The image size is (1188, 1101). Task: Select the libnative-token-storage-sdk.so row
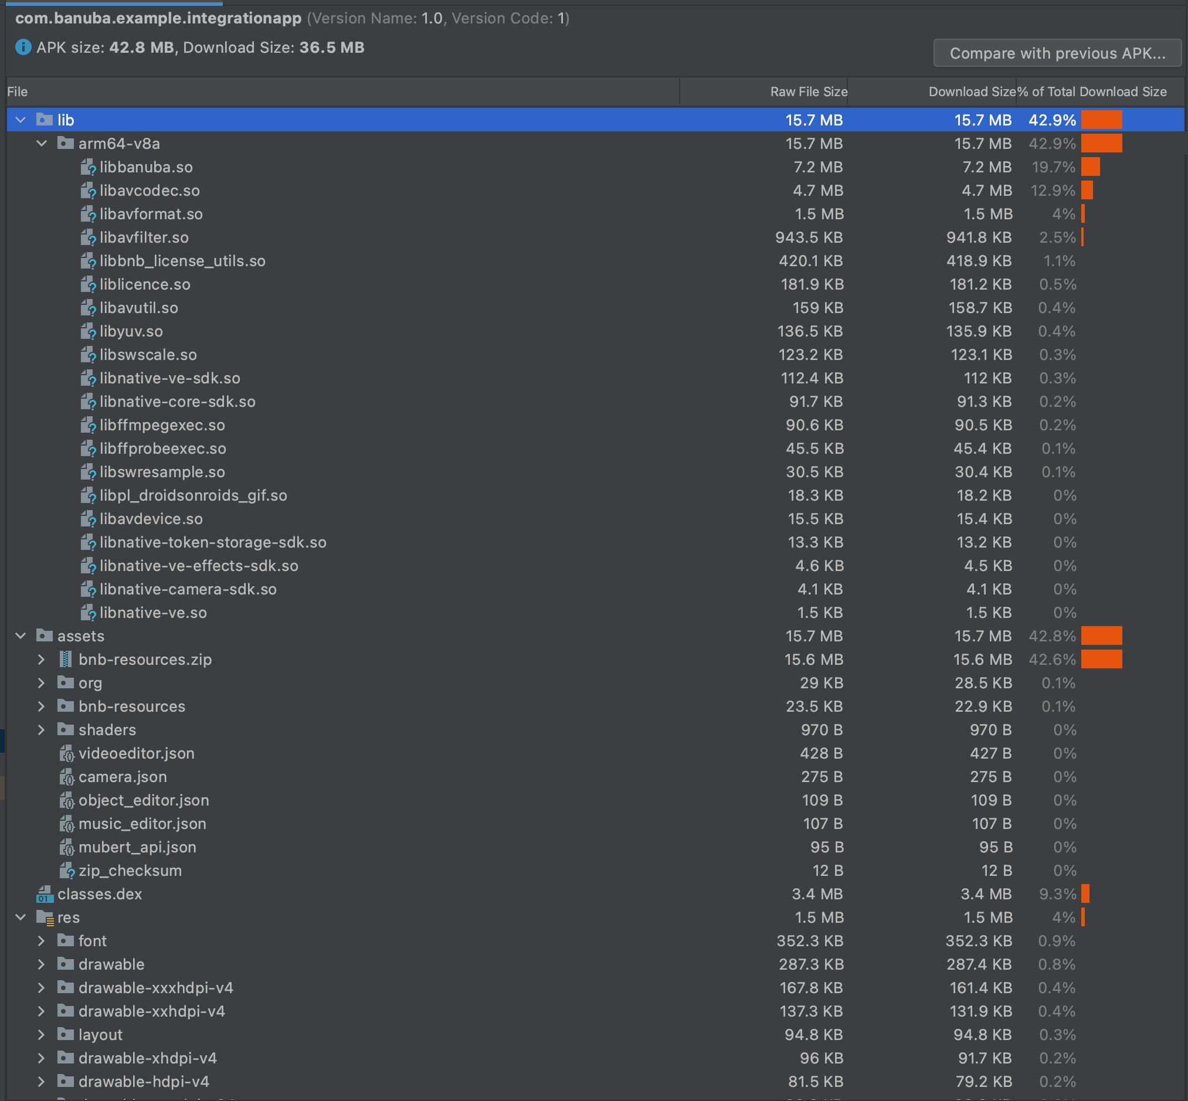[595, 542]
